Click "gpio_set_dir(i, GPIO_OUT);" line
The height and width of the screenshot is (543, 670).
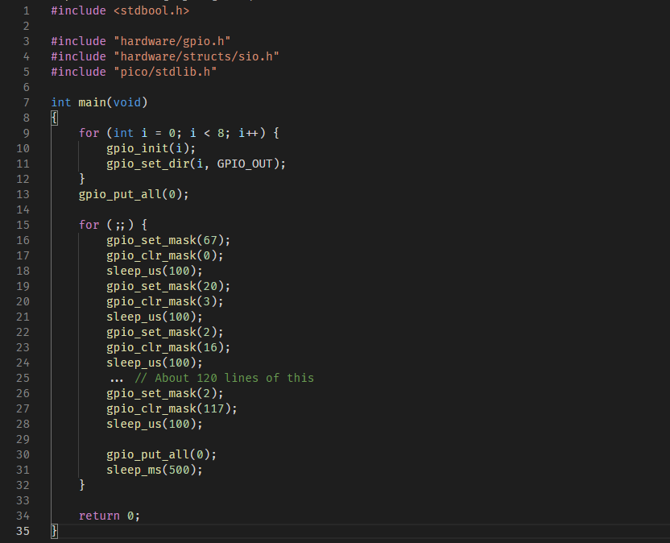[196, 164]
